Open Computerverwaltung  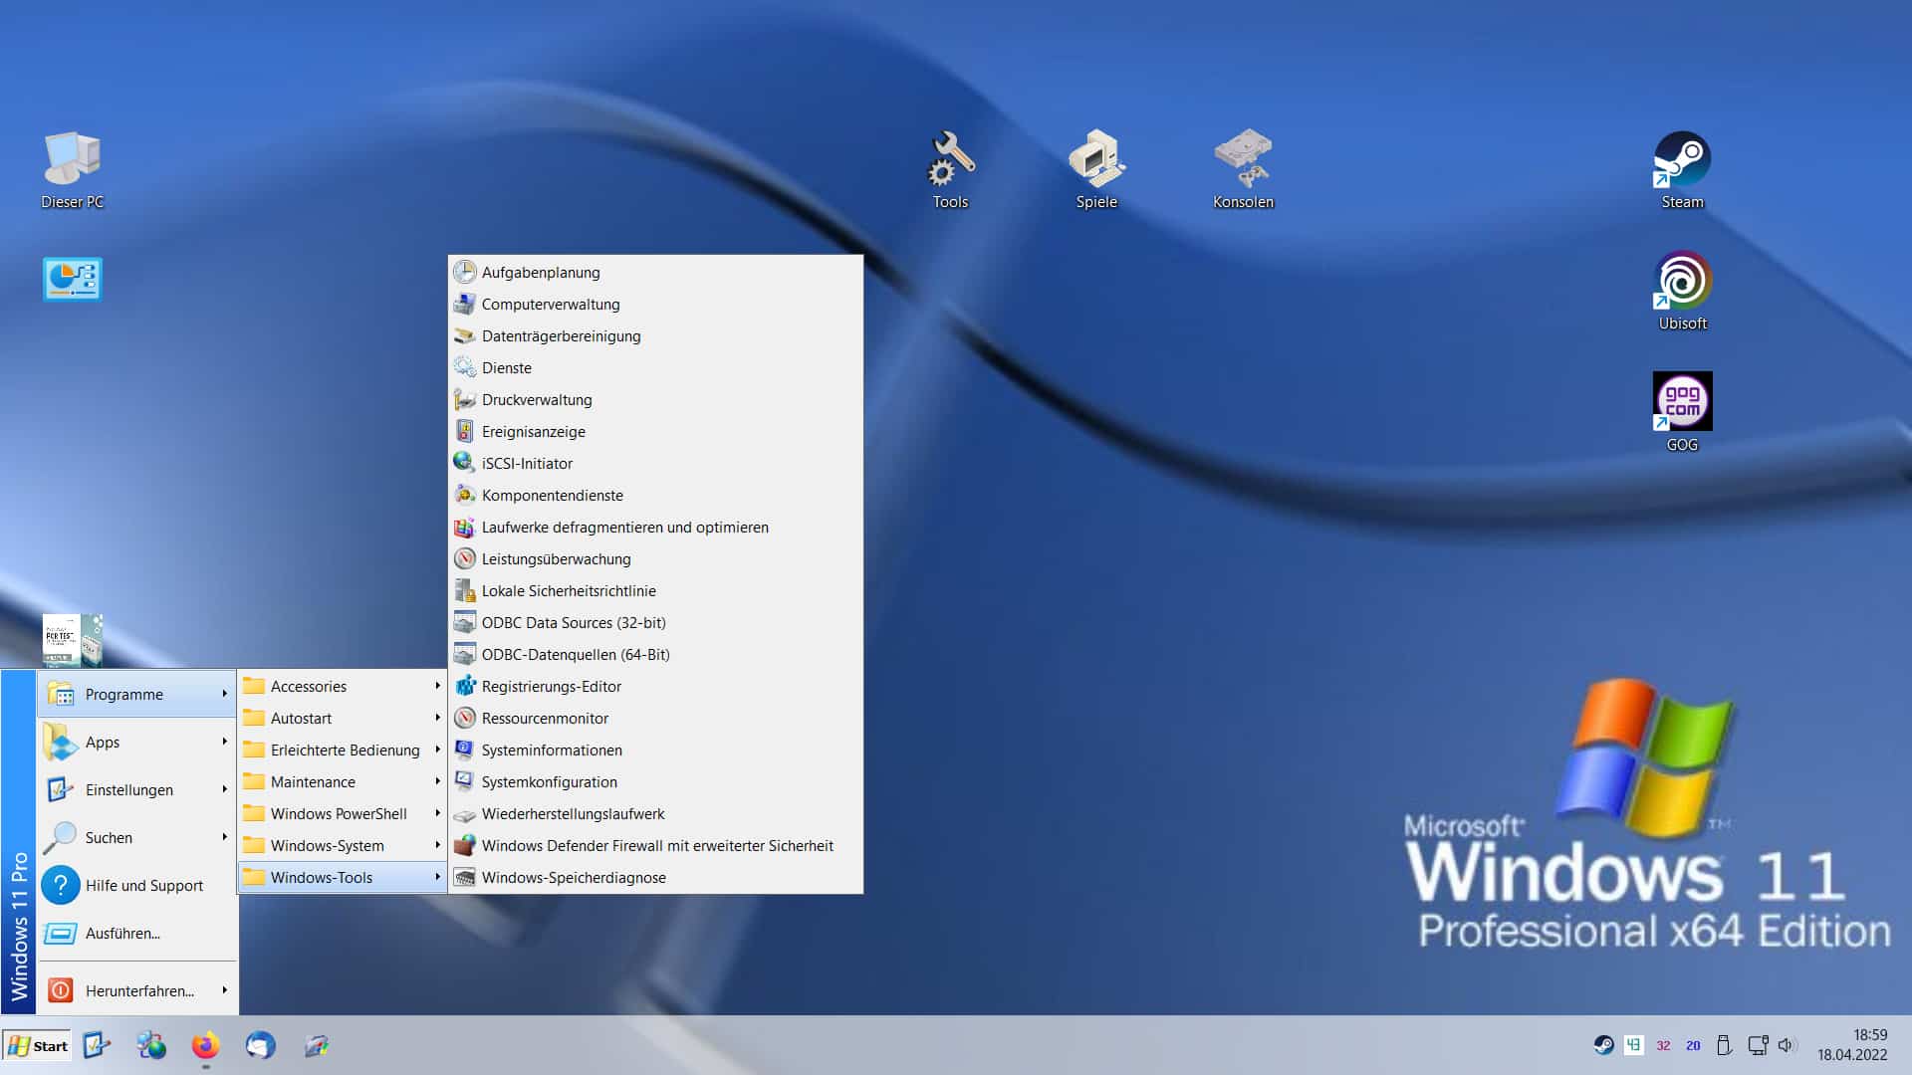click(655, 304)
